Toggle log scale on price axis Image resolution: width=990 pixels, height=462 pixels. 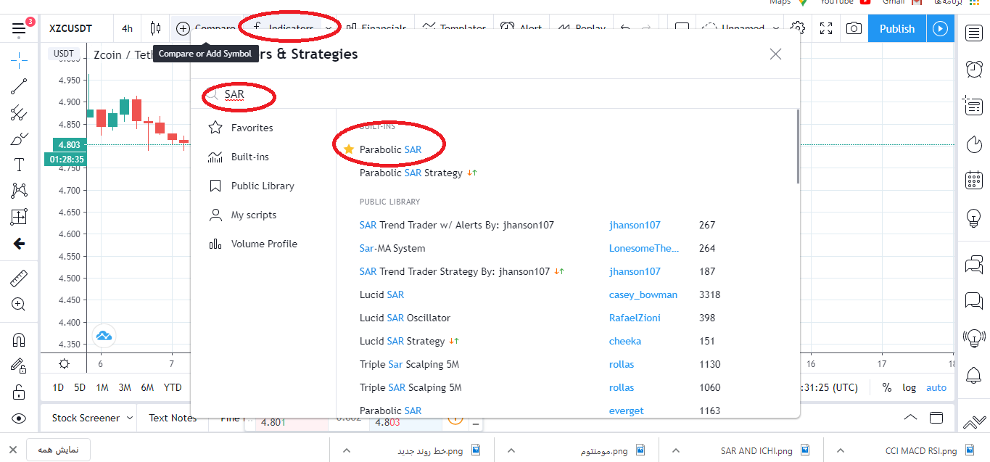click(x=909, y=387)
